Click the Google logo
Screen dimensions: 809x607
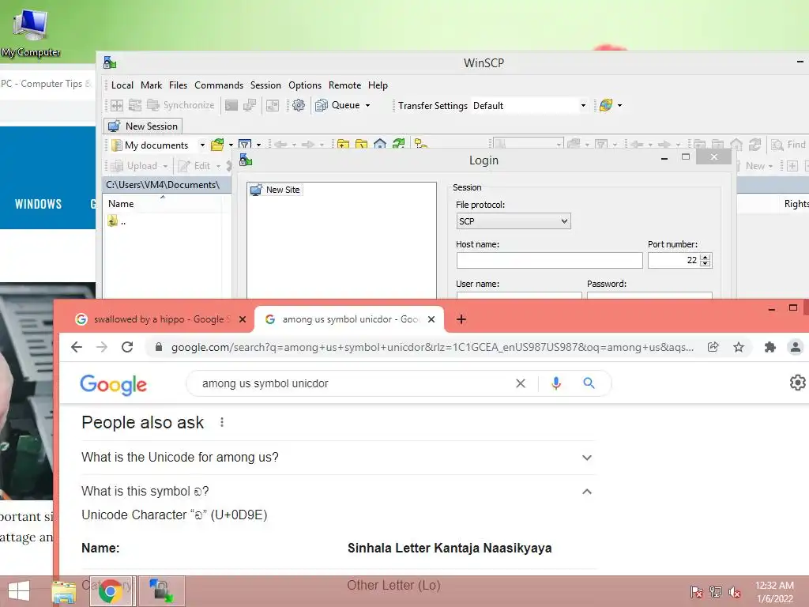pos(114,385)
